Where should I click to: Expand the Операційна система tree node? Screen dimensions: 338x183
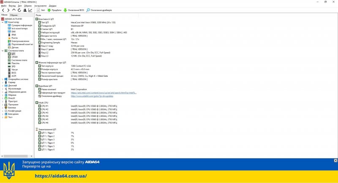(x=3, y=79)
